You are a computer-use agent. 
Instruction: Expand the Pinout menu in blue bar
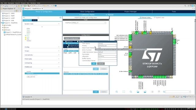click(x=110, y=15)
